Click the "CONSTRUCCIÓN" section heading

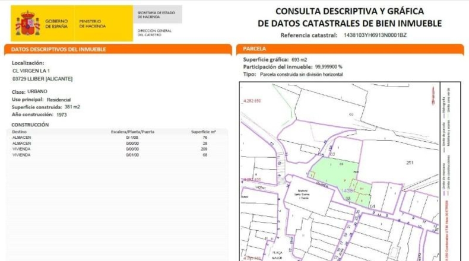coord(30,125)
